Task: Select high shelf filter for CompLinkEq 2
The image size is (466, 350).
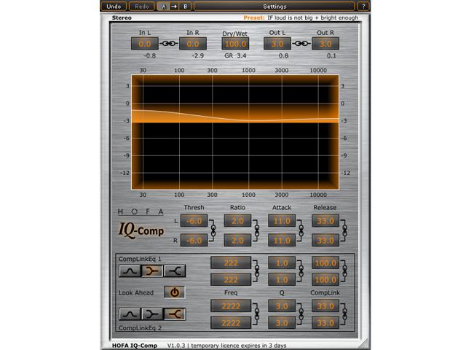Action: [x=175, y=314]
